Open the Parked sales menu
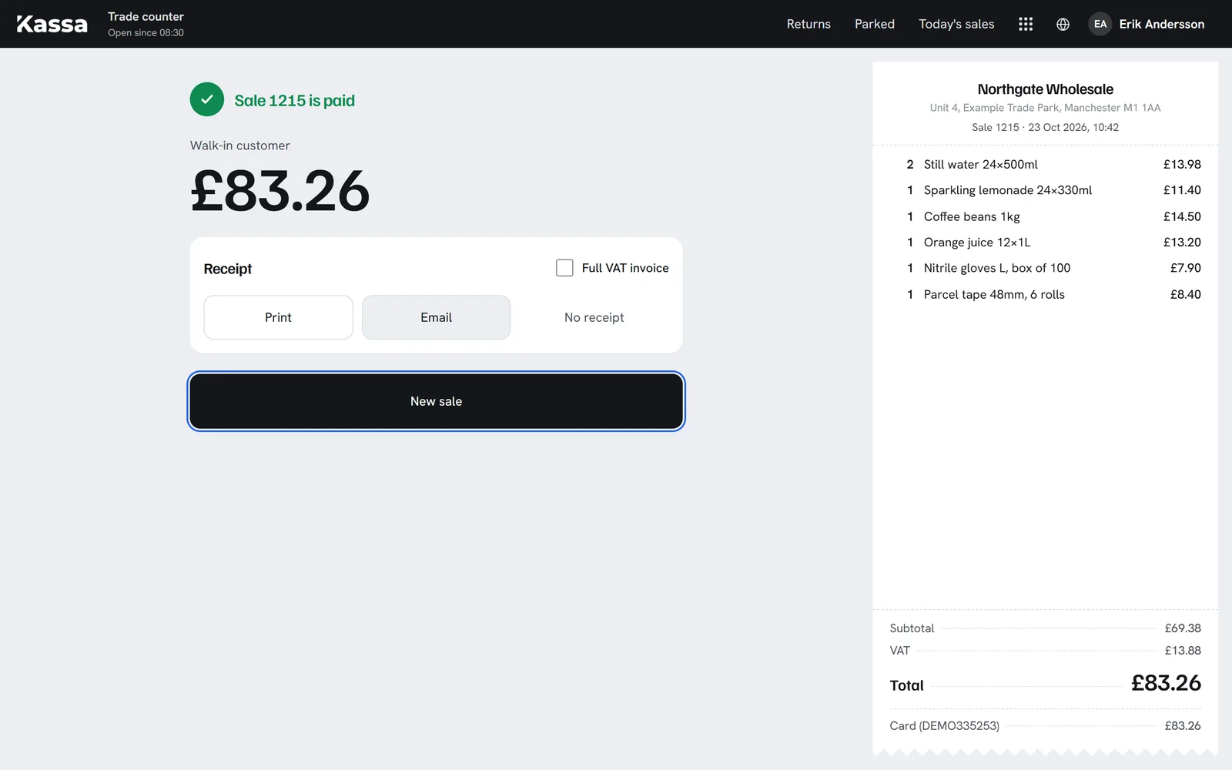Viewport: 1232px width, 770px height. coord(875,24)
